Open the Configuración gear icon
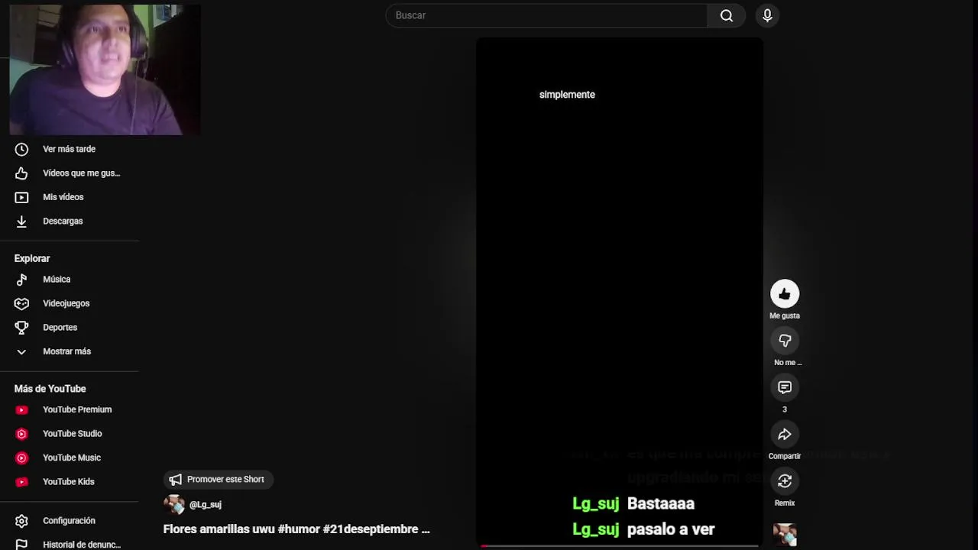The width and height of the screenshot is (978, 550). [x=21, y=521]
